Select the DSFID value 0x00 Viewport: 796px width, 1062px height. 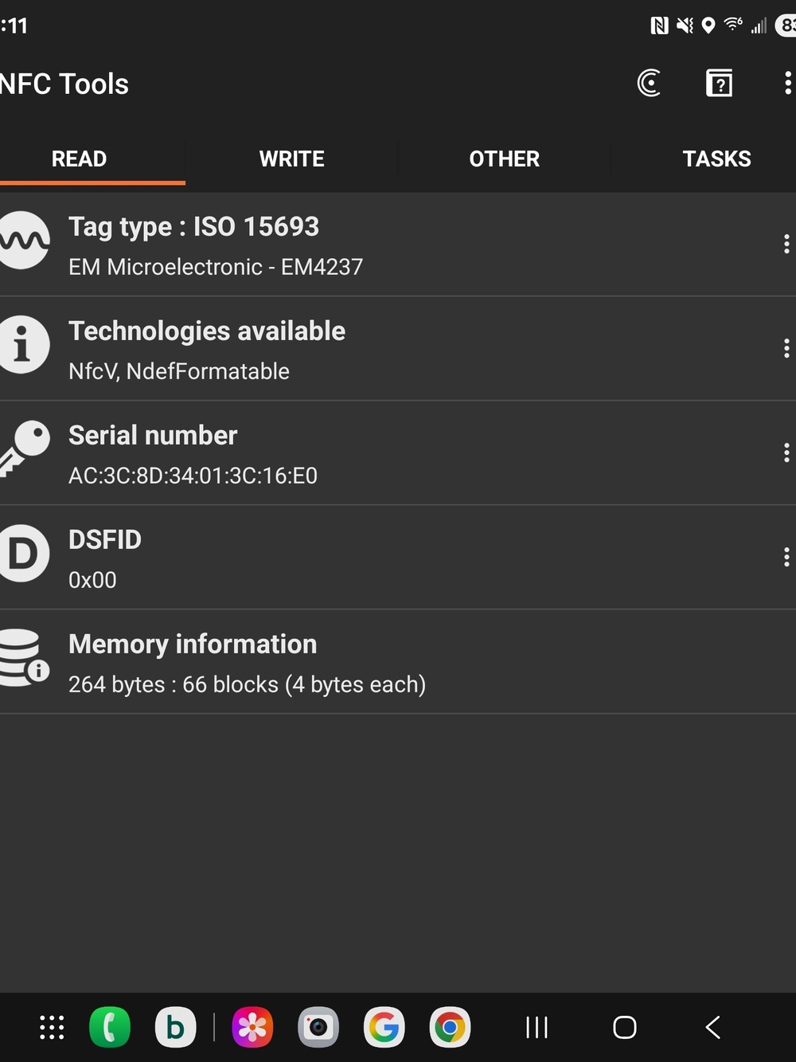coord(92,580)
